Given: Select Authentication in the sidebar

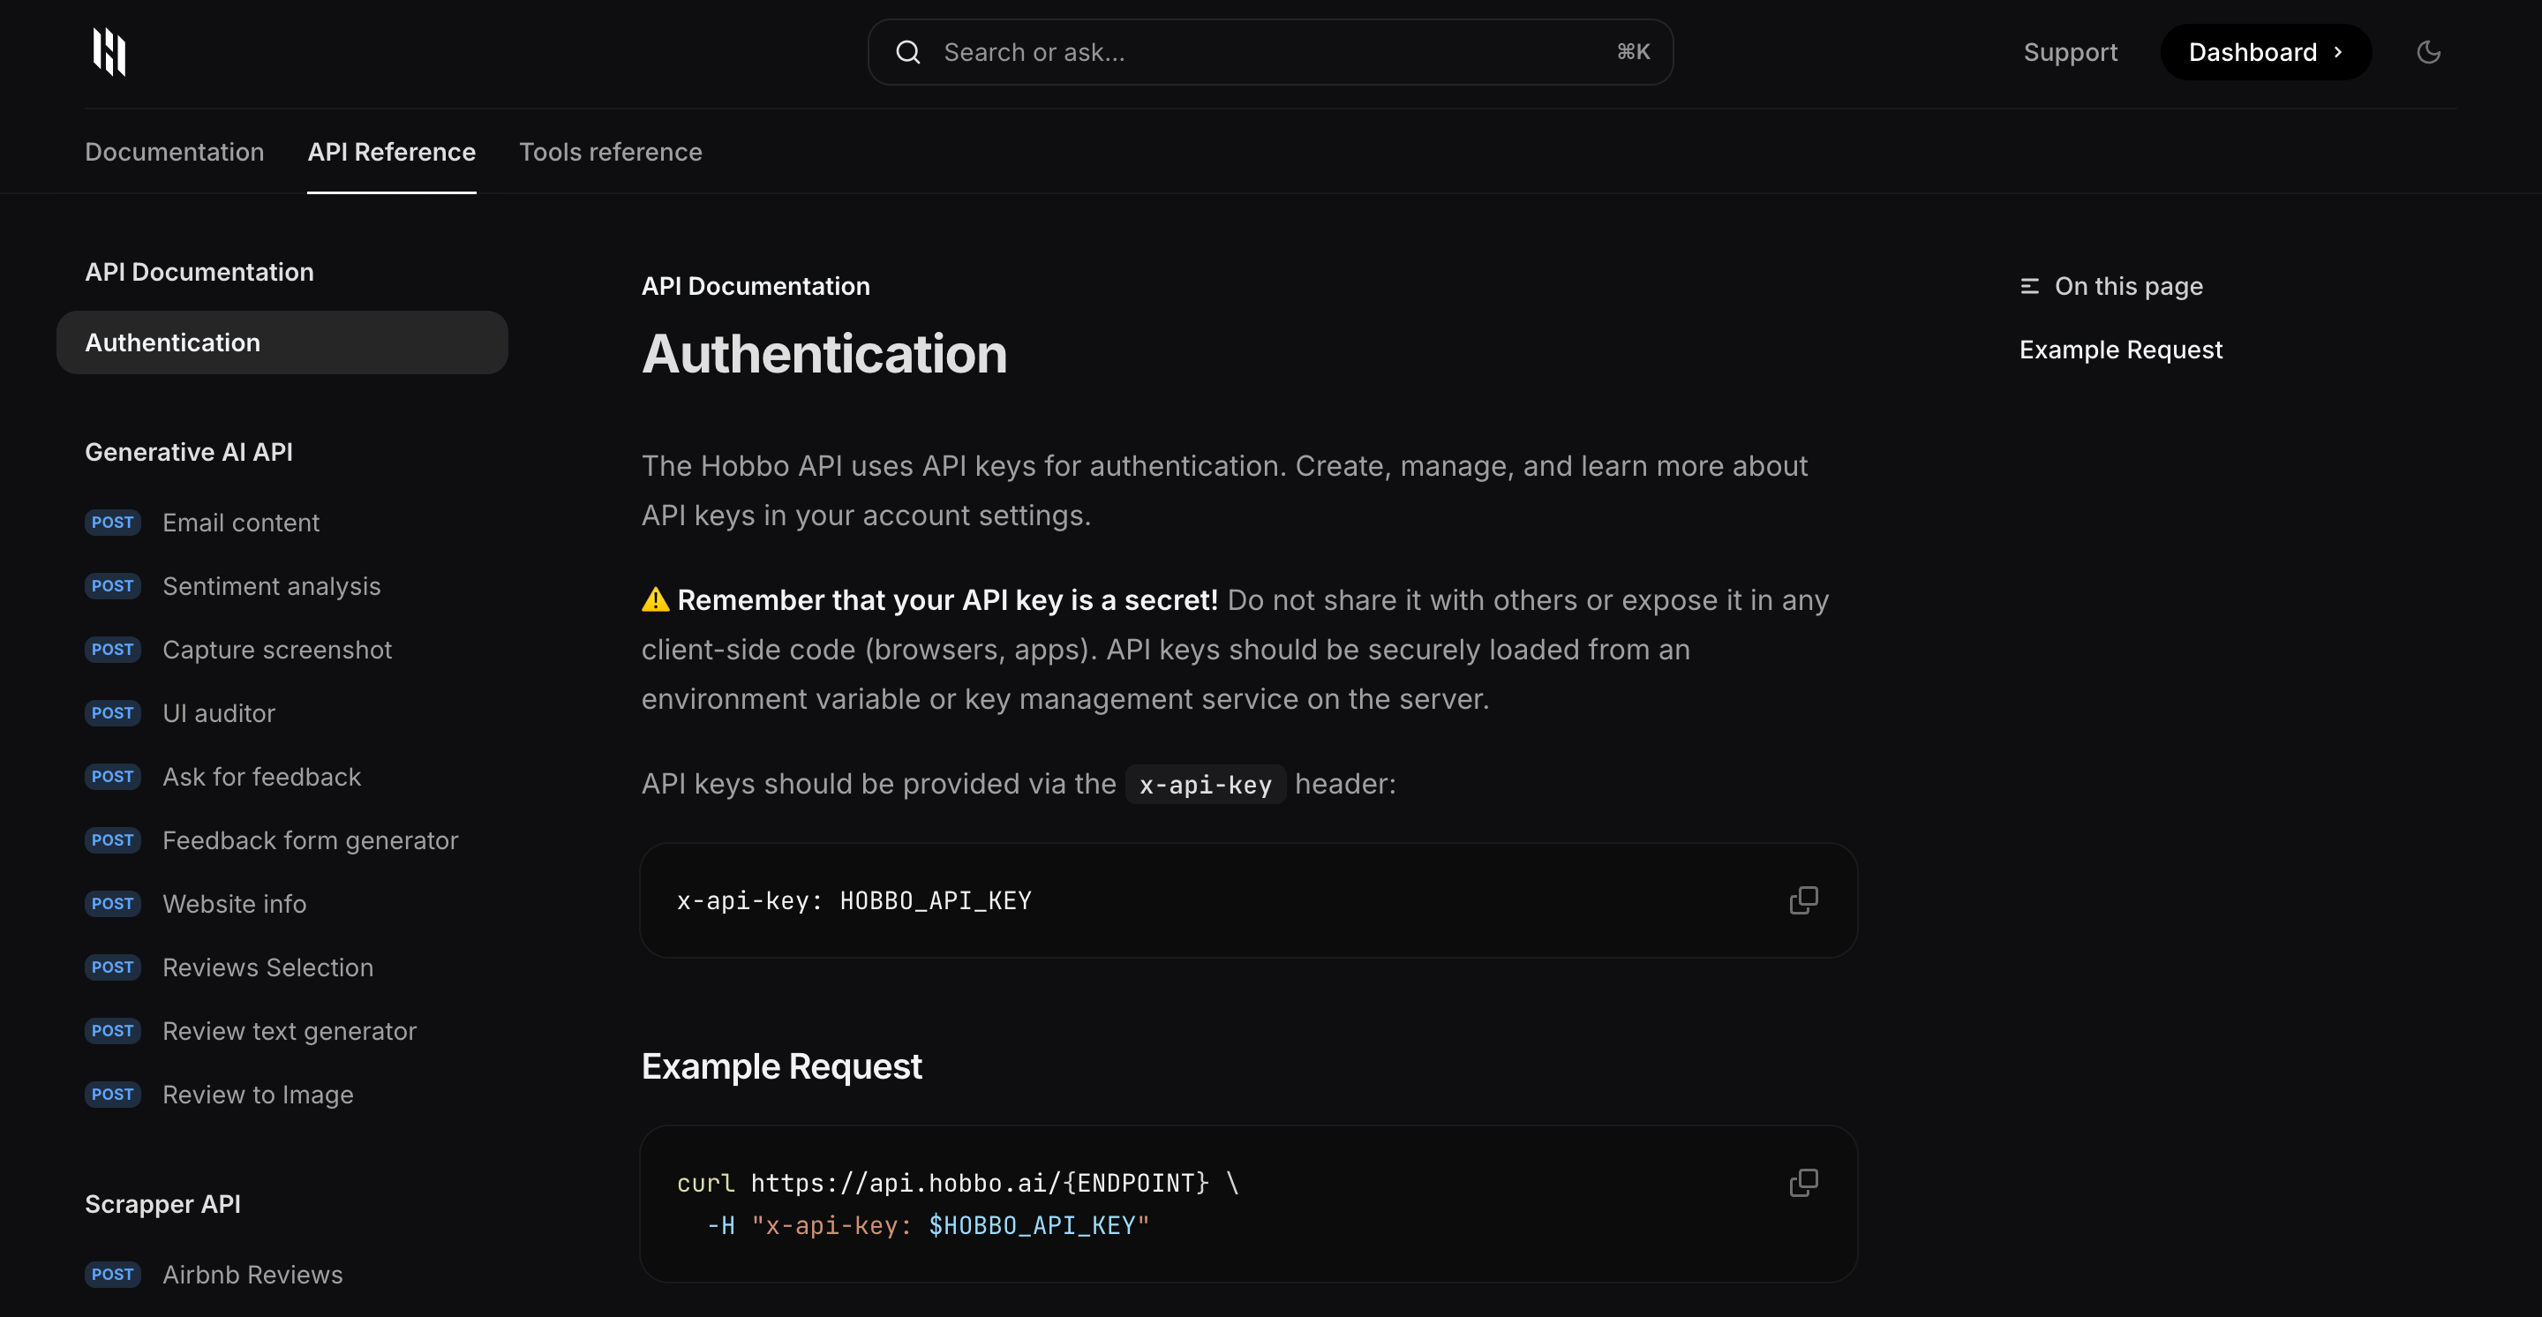Looking at the screenshot, I should point(173,342).
